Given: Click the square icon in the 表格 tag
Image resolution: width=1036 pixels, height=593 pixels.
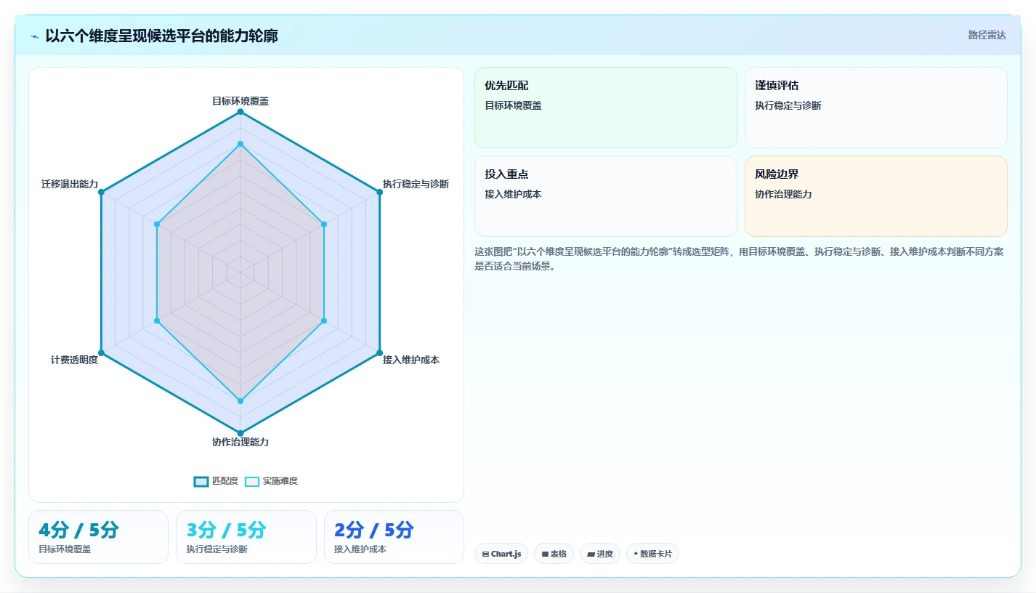Looking at the screenshot, I should click(545, 554).
